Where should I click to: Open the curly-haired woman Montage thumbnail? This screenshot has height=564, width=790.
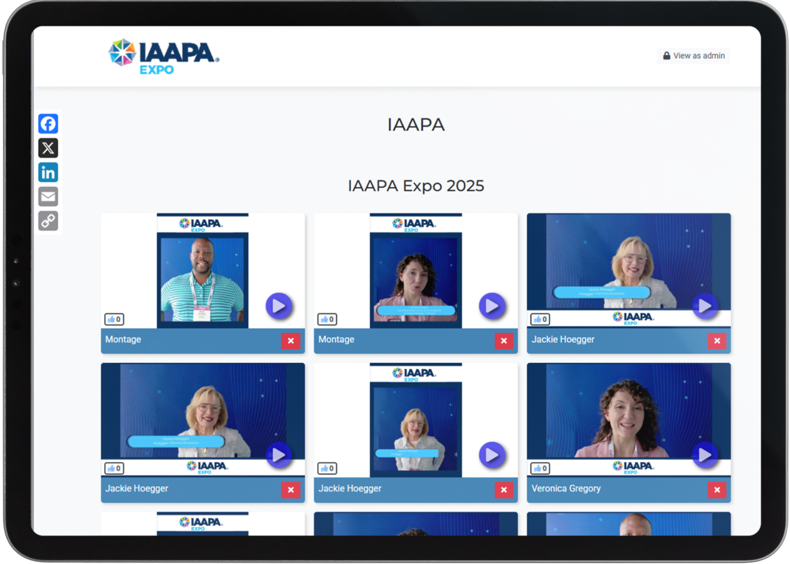pos(416,271)
